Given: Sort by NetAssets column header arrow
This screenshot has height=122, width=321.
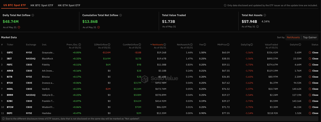Looking at the screenshot, I should point(151,45).
